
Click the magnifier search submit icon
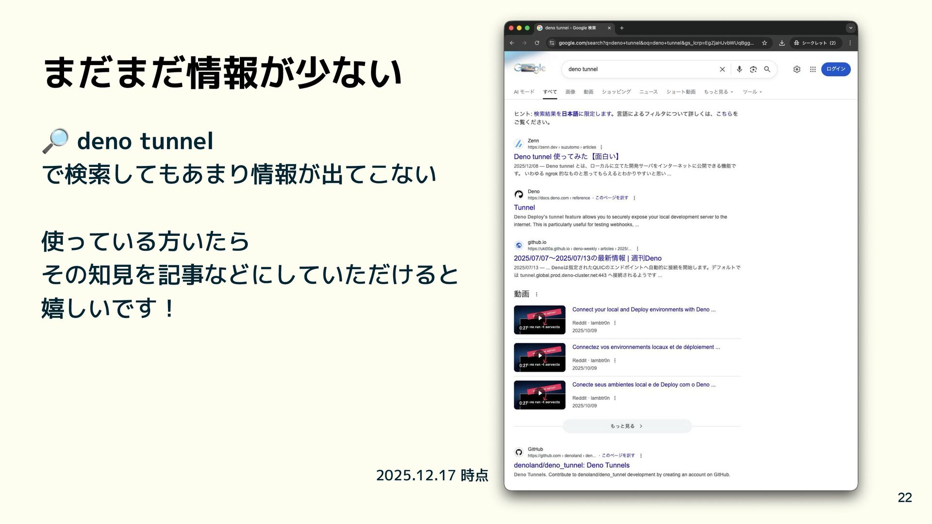767,69
